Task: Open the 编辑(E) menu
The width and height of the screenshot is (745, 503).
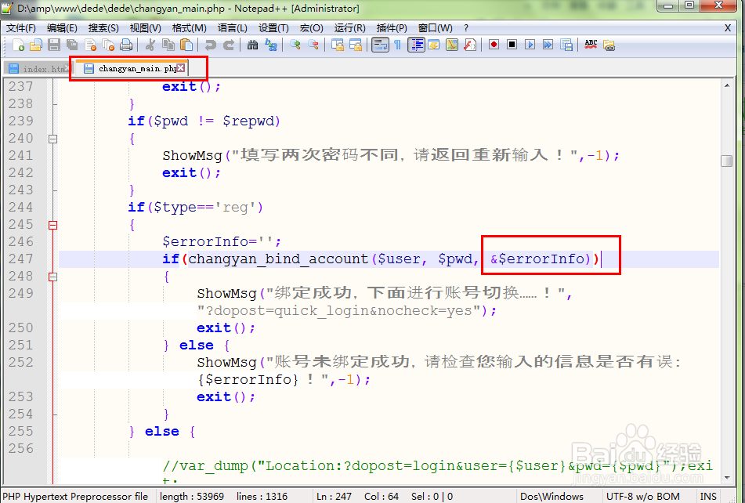Action: pos(62,28)
